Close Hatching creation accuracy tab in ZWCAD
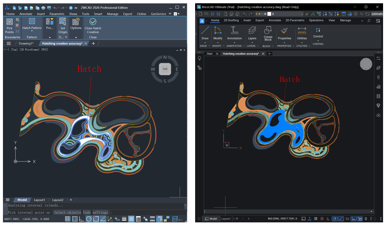This screenshot has height=225, width=386. pyautogui.click(x=86, y=43)
